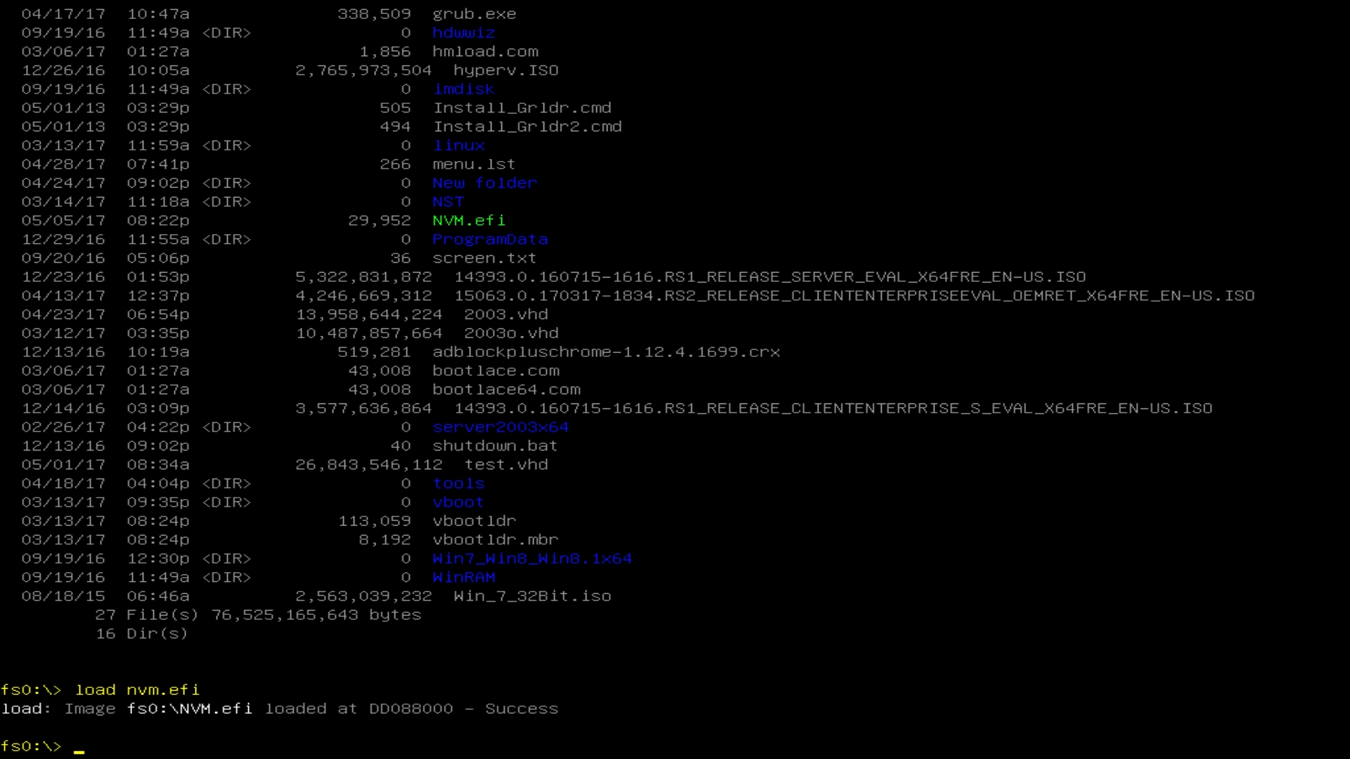
Task: Click the imdisk directory entry
Action: (464, 89)
